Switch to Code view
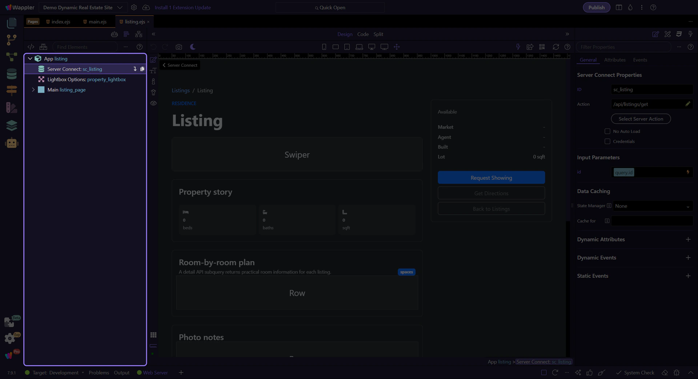The image size is (698, 379). click(x=362, y=34)
